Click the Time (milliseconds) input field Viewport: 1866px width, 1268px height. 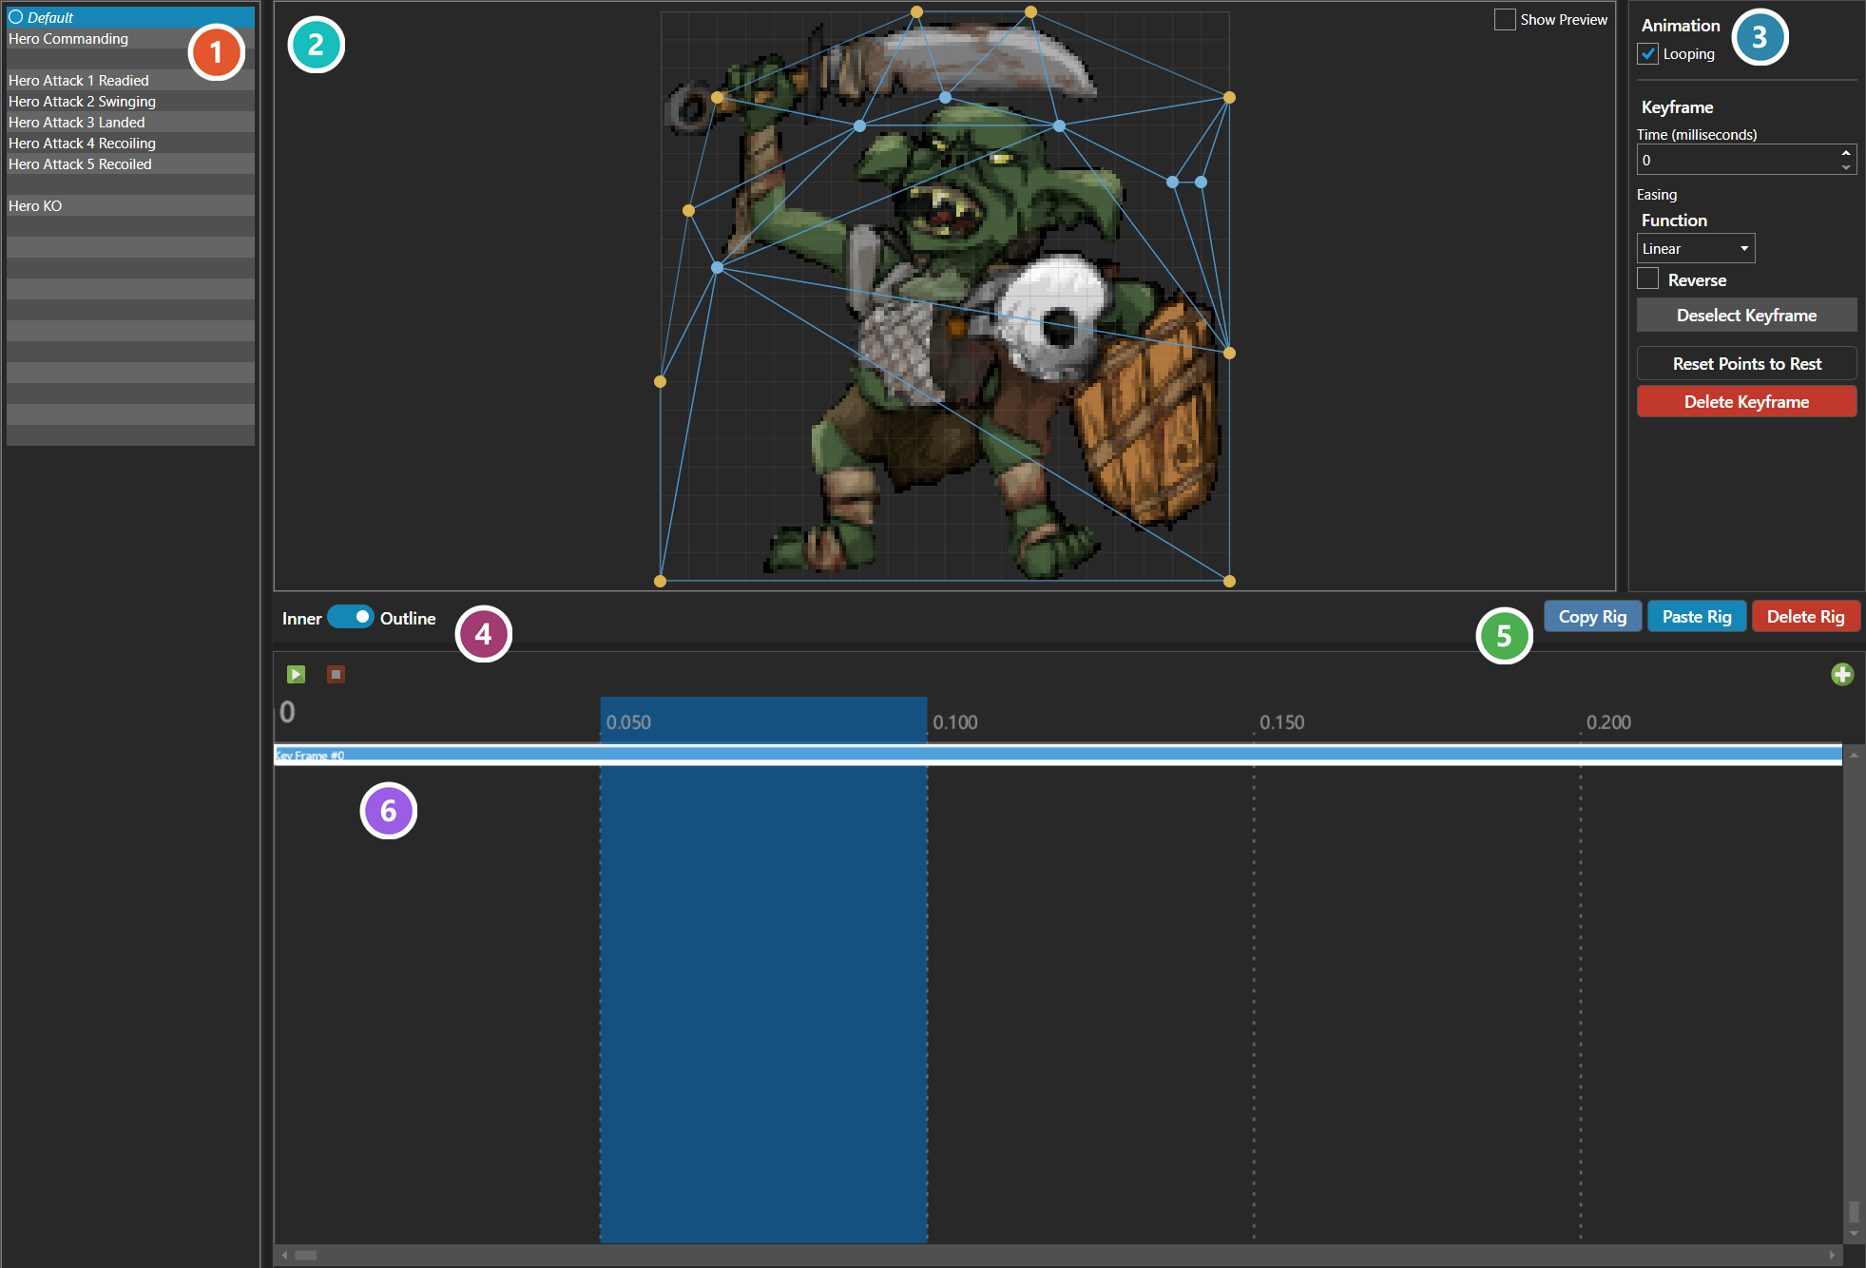point(1738,160)
